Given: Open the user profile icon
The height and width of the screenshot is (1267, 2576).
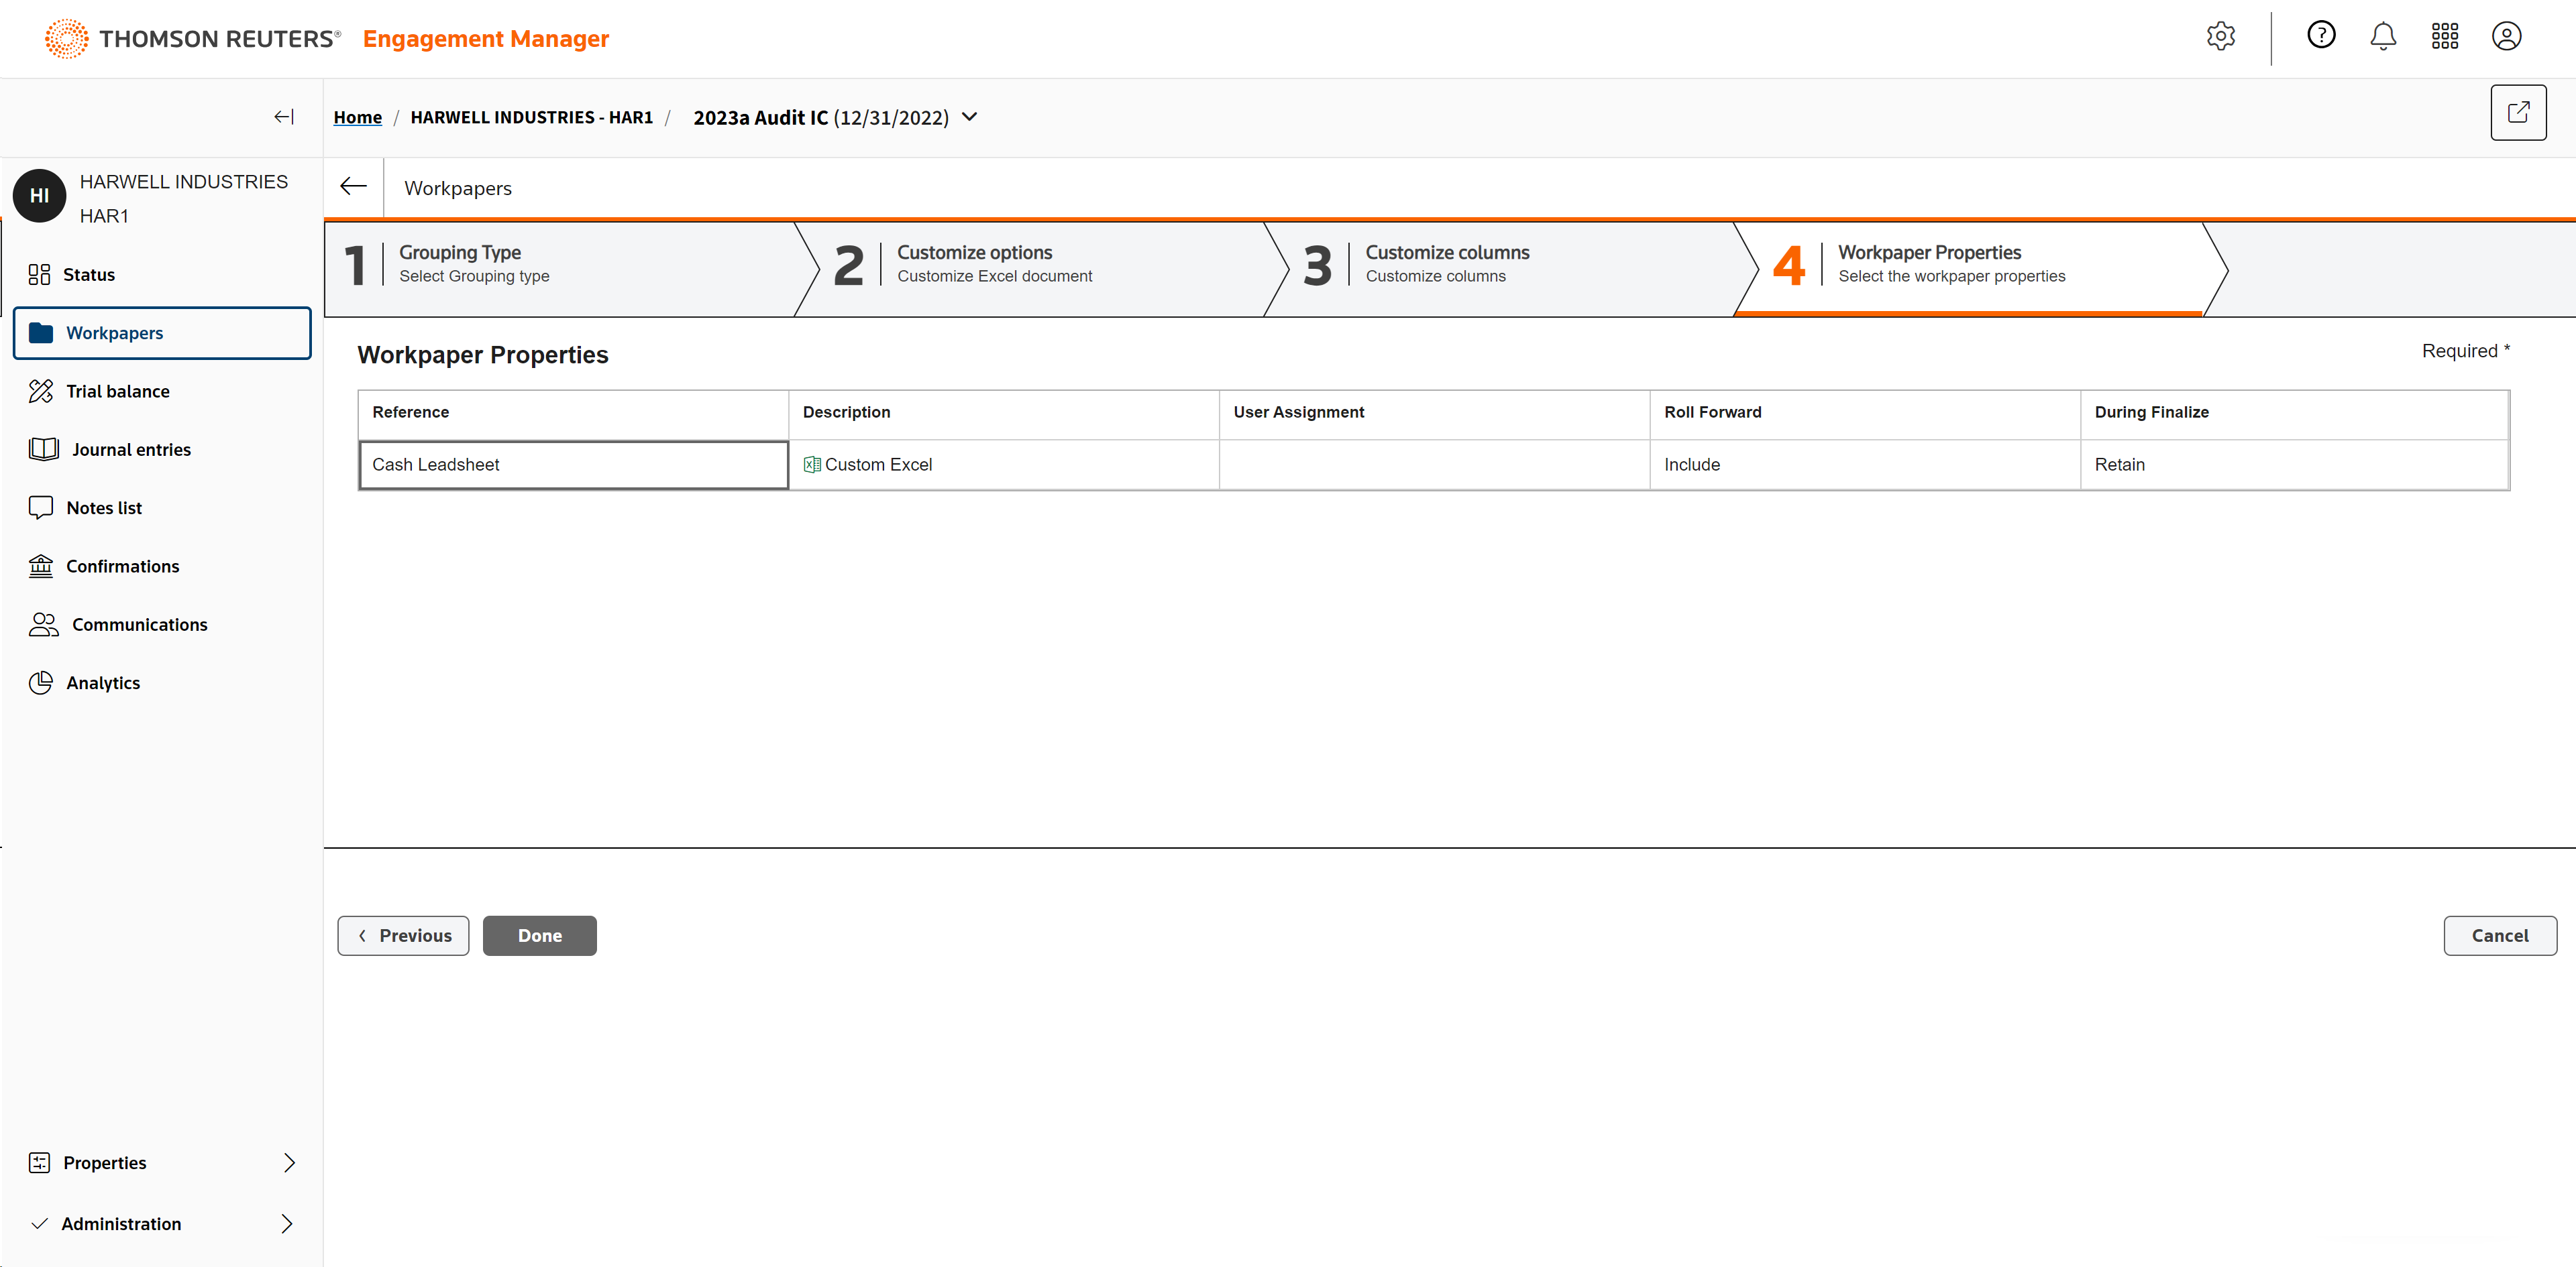Looking at the screenshot, I should (2506, 37).
